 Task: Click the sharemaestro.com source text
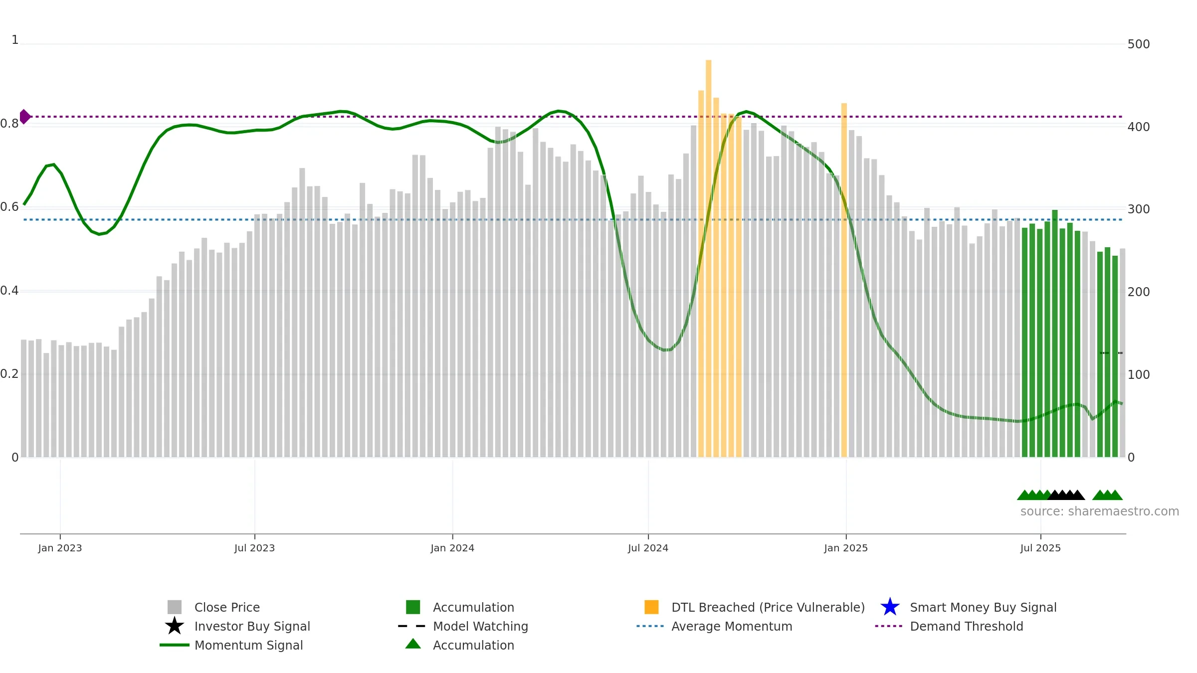[1100, 511]
